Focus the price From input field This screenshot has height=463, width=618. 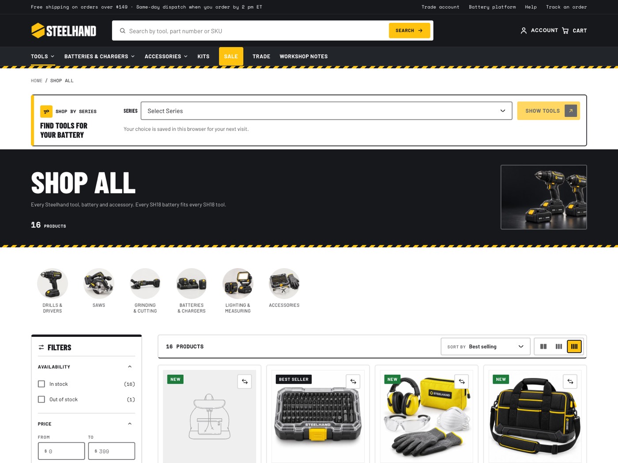[x=61, y=451]
